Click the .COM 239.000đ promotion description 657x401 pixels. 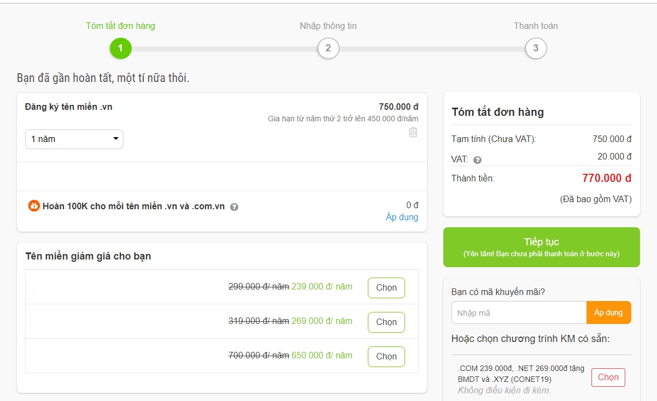tap(521, 374)
